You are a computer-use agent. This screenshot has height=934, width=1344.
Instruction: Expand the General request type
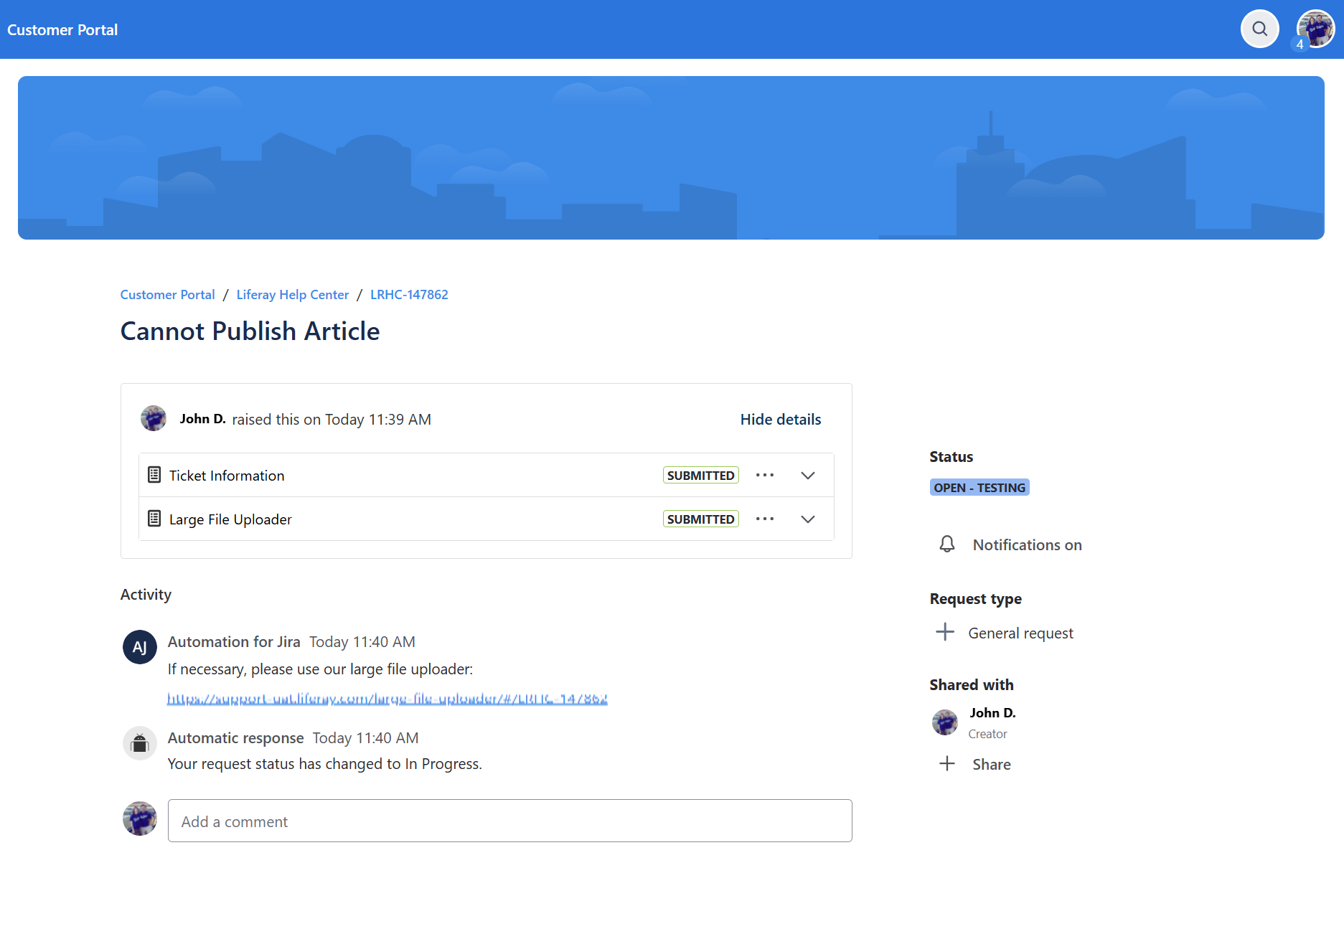[x=945, y=632]
